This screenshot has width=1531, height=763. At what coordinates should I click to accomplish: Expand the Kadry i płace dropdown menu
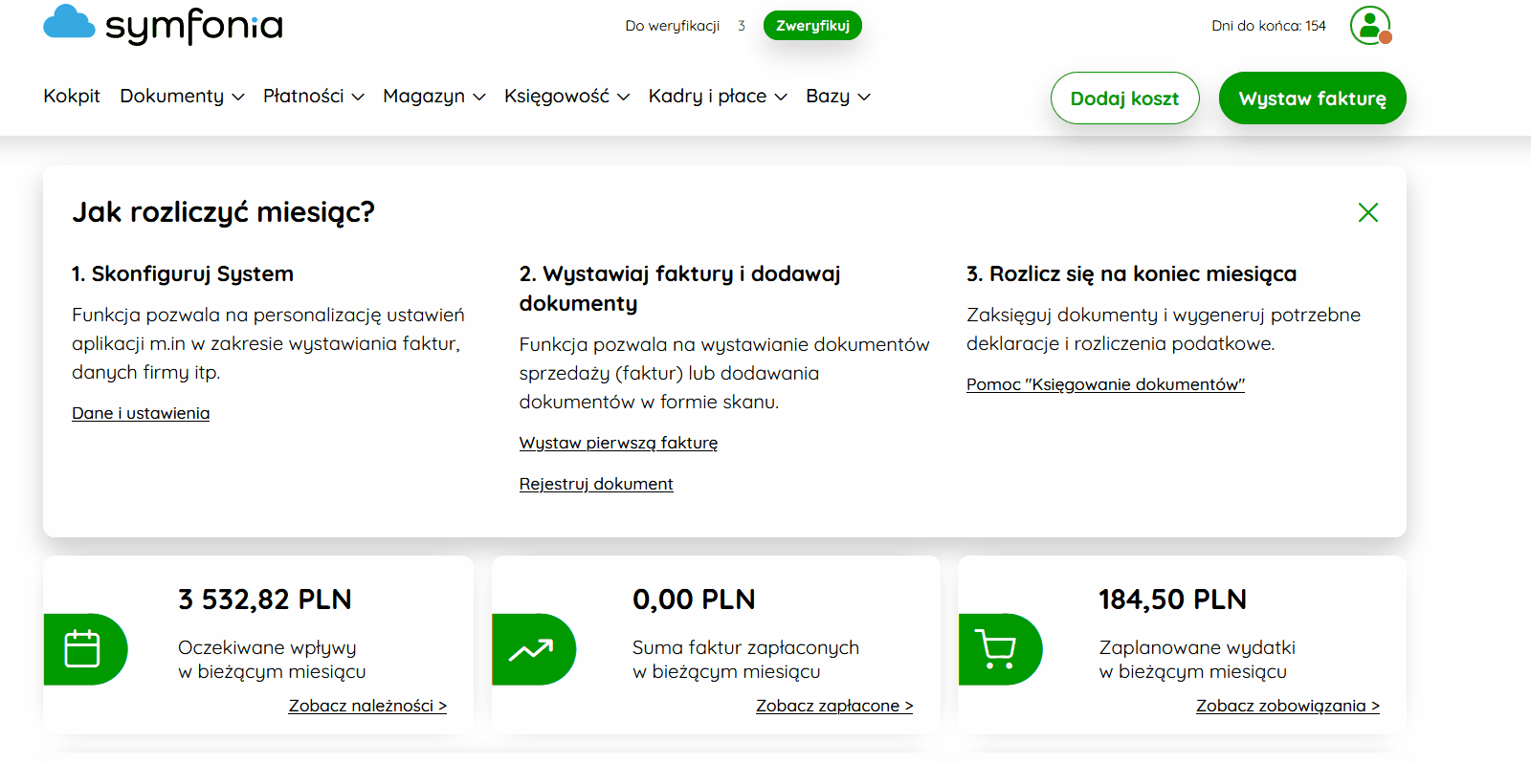[718, 96]
